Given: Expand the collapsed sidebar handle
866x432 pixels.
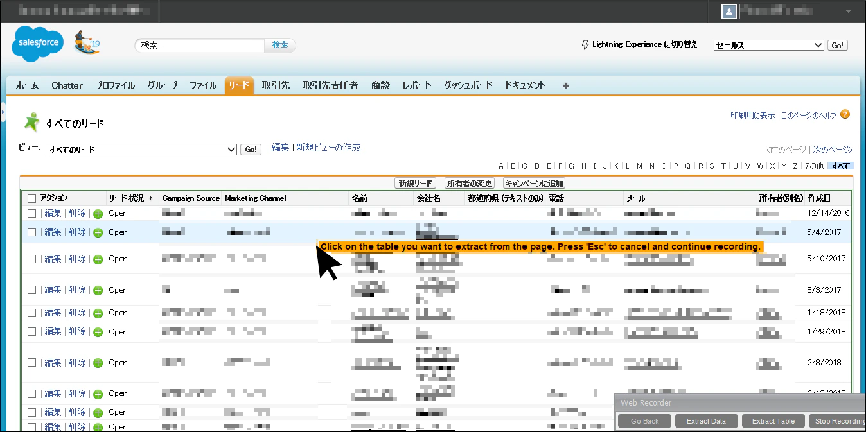Looking at the screenshot, I should tap(3, 112).
